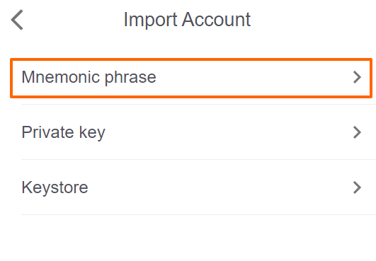Screen dimensions: 376x261
Task: Open the Mnemonic phrase row arrow
Action: pos(357,77)
